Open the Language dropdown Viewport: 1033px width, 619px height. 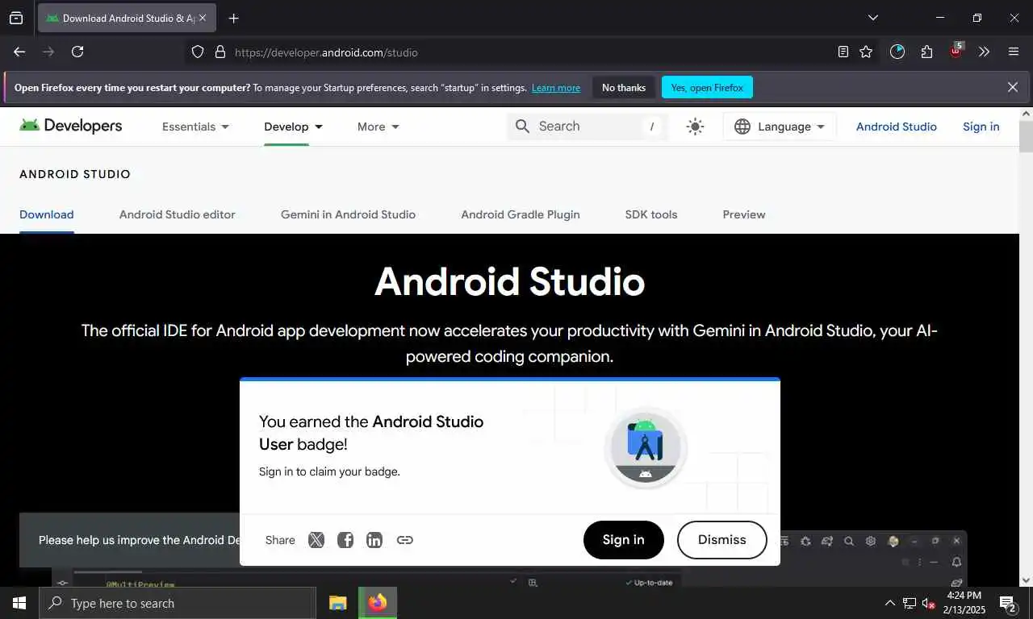click(780, 127)
